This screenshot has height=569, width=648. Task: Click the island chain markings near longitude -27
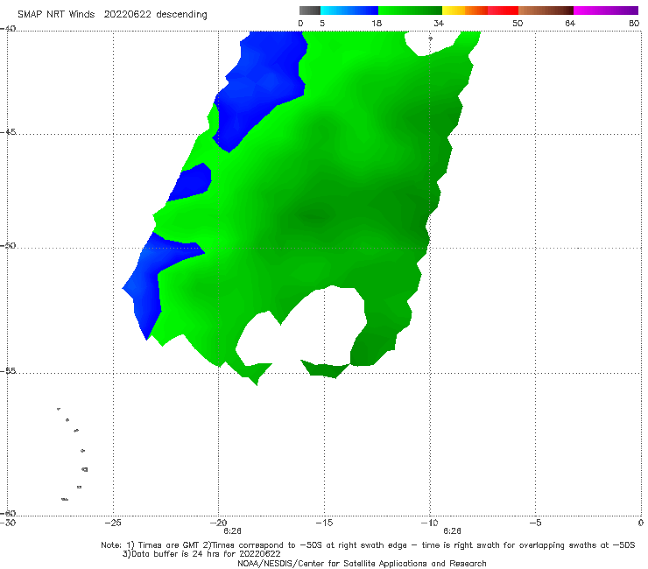pos(74,453)
